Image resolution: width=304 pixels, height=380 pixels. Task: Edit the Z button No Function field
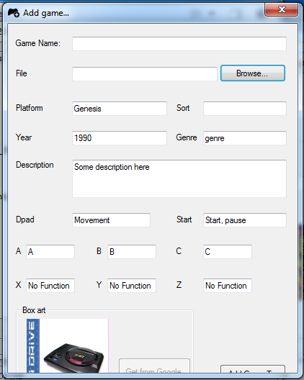[228, 286]
